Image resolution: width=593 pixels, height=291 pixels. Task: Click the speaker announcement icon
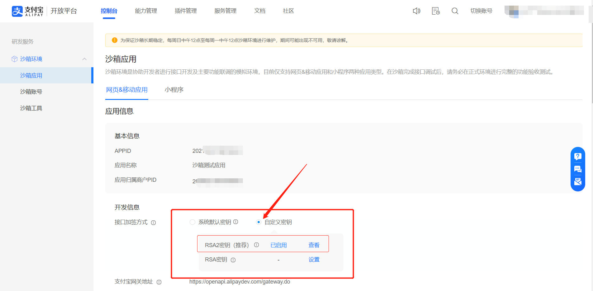416,11
